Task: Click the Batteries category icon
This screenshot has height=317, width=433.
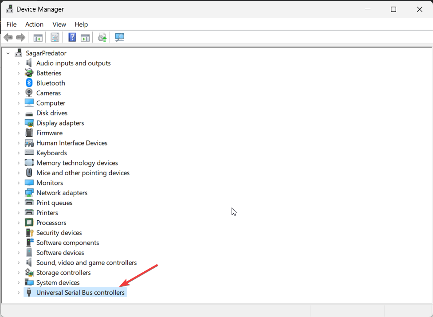Action: point(29,73)
